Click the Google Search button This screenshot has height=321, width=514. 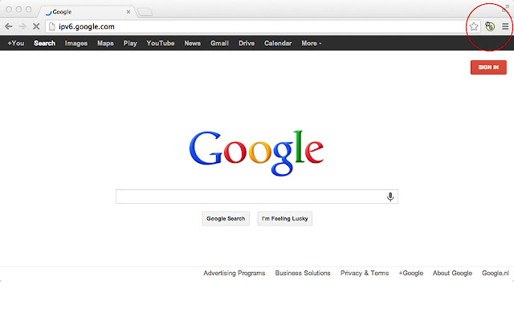[x=226, y=218]
